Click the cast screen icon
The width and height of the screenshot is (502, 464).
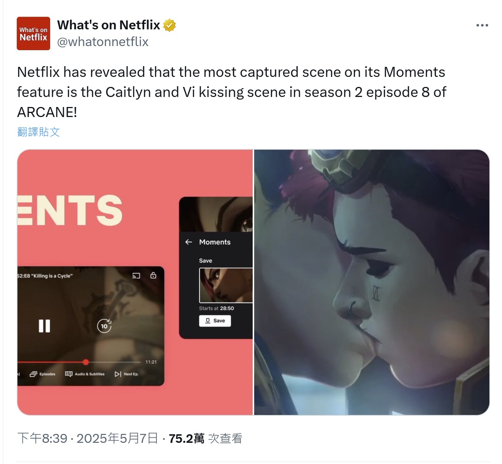(136, 276)
